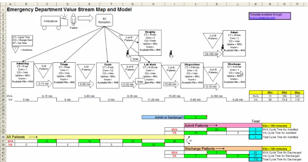Select the 'or' branching arrows shape

188,140
